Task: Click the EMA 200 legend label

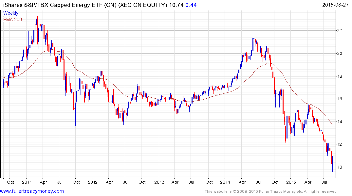Action: (12, 20)
